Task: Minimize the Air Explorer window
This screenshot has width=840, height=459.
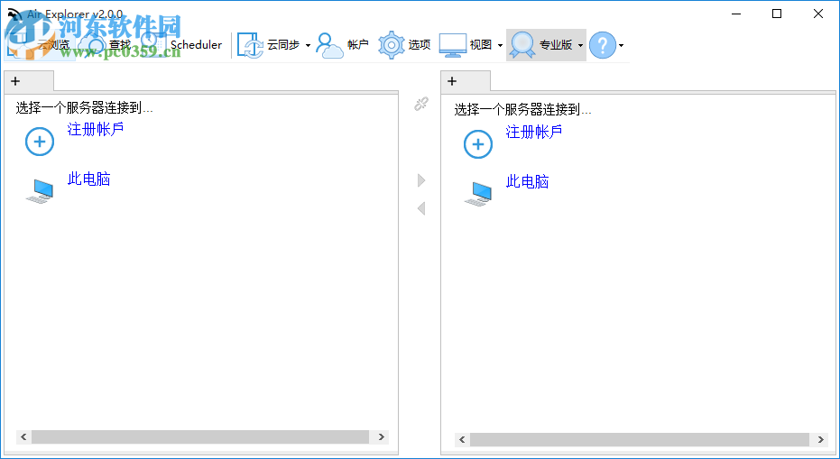Action: click(x=736, y=14)
